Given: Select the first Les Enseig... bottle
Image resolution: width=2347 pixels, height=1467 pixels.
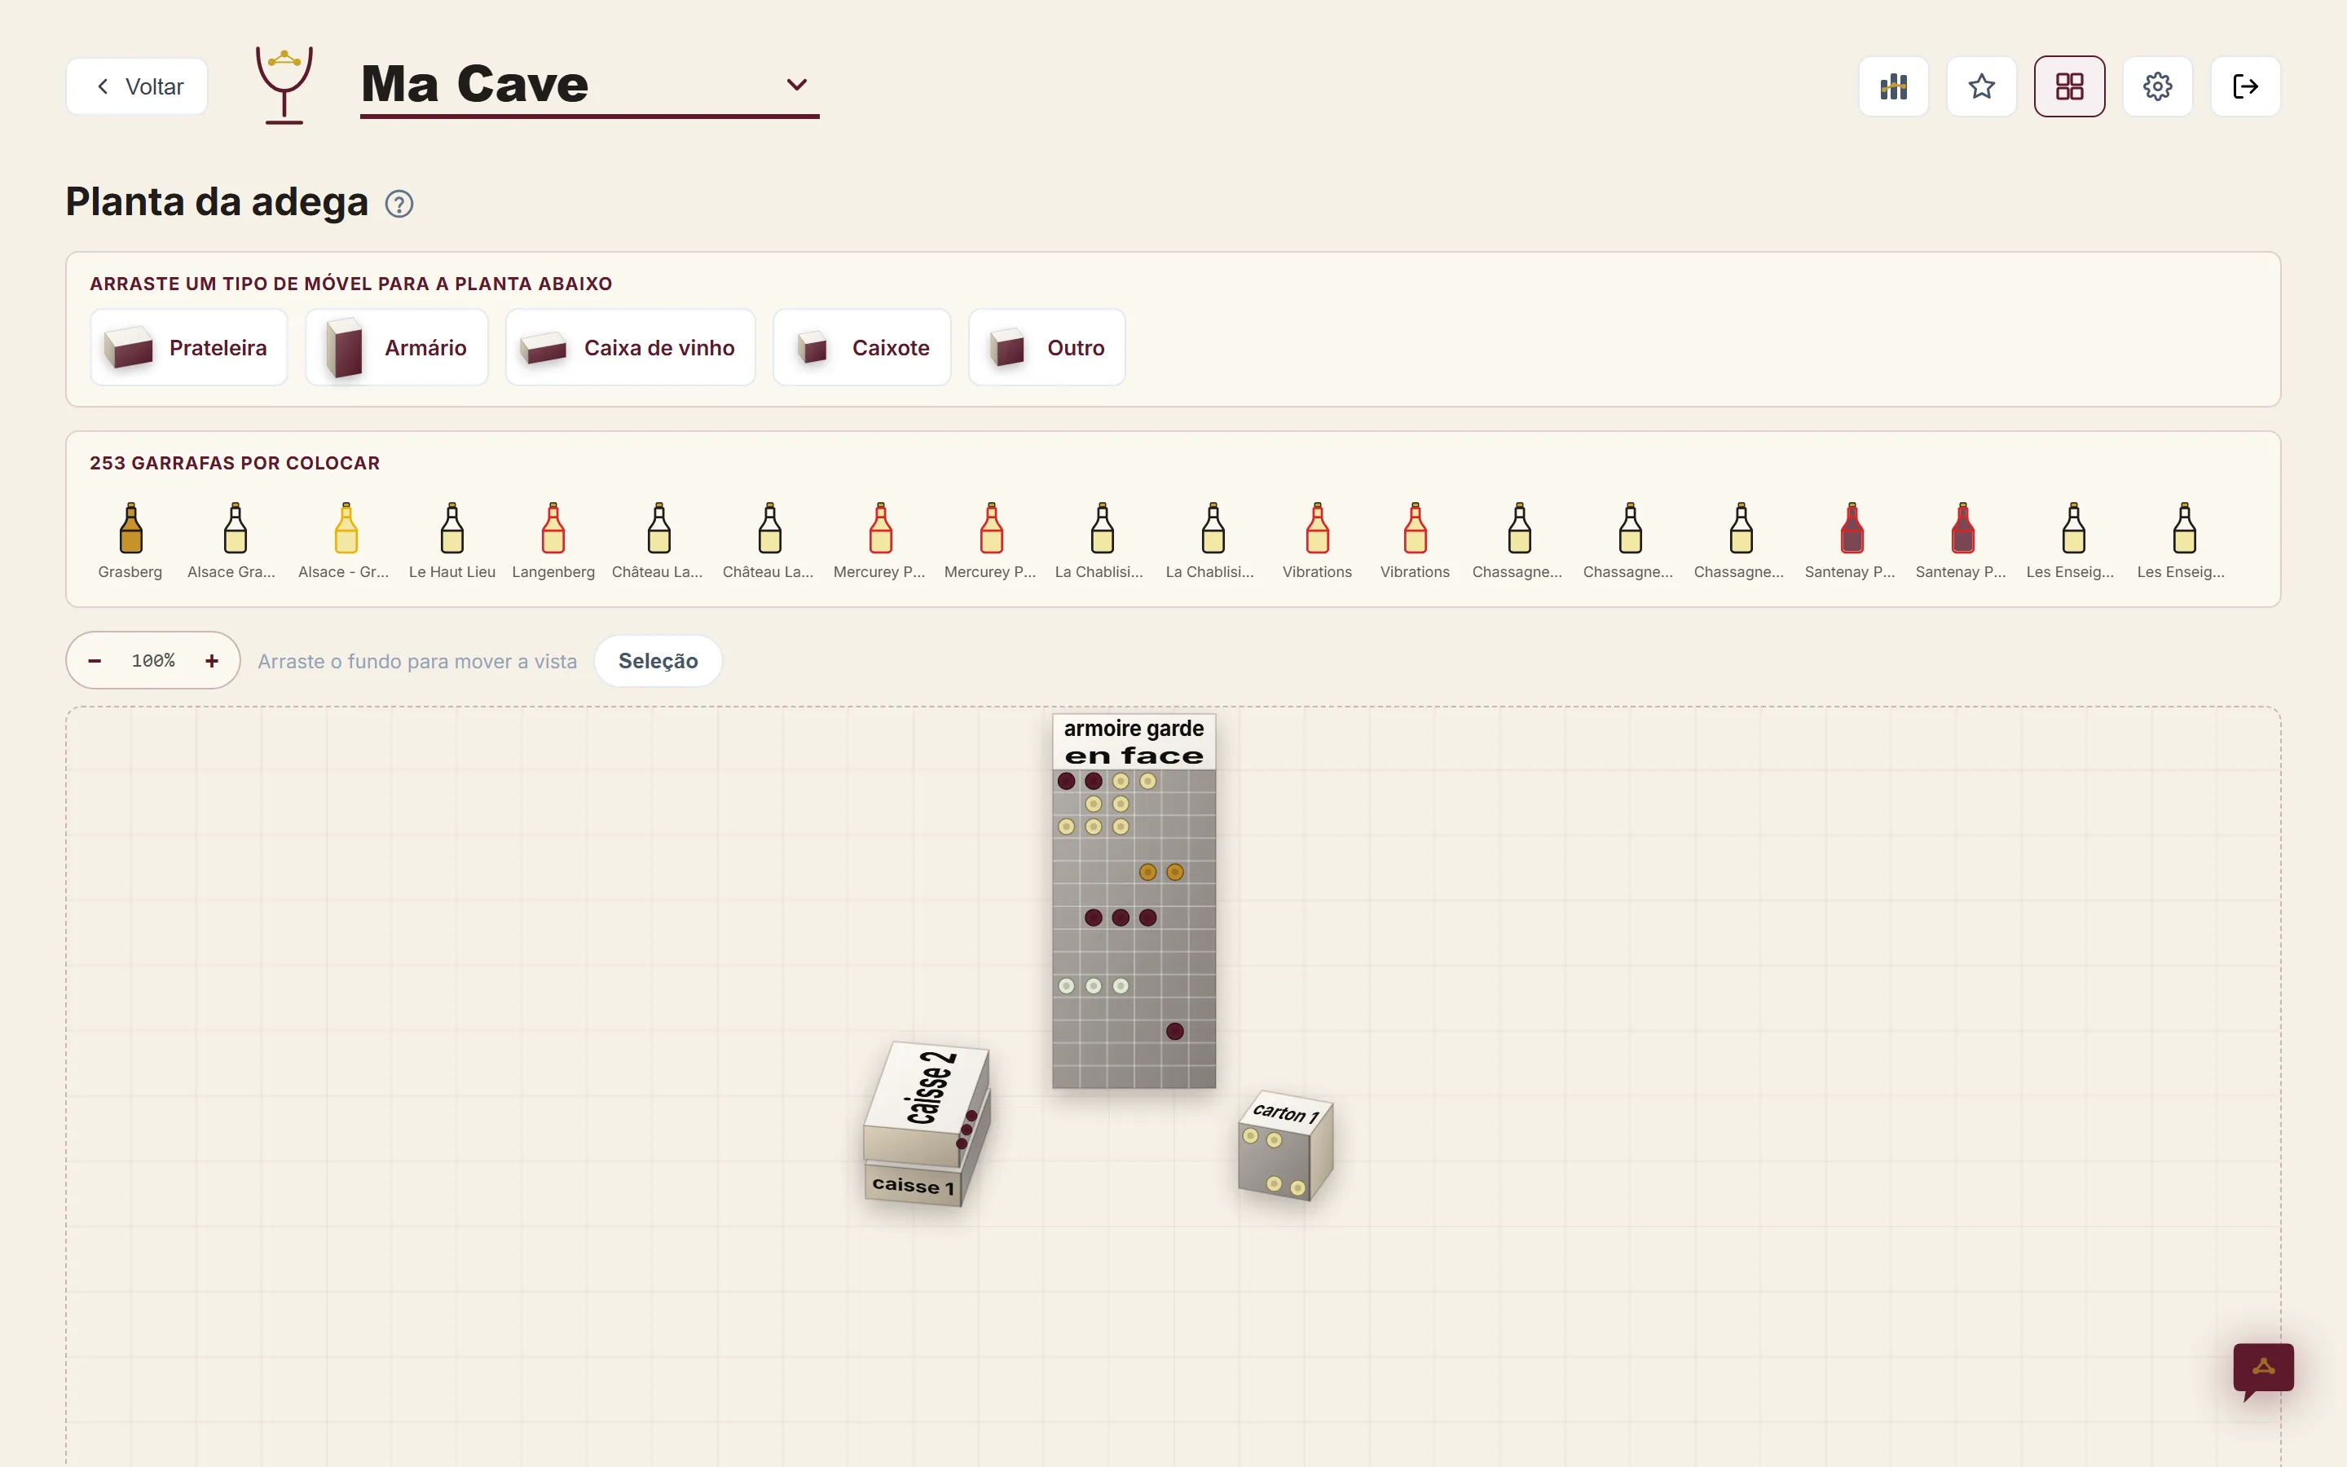Looking at the screenshot, I should (2072, 541).
